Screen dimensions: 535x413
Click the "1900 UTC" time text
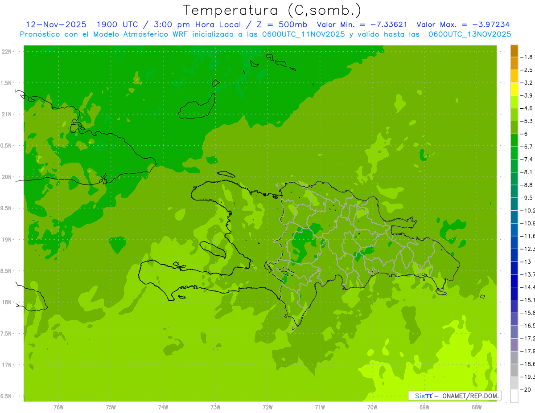[117, 25]
